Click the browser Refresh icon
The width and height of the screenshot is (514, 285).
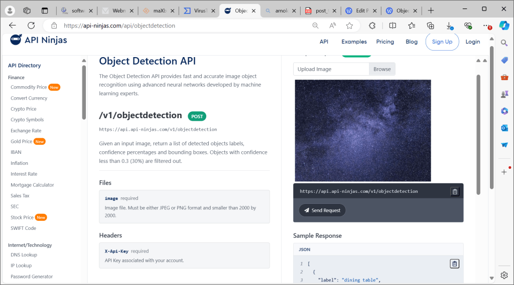click(x=31, y=26)
